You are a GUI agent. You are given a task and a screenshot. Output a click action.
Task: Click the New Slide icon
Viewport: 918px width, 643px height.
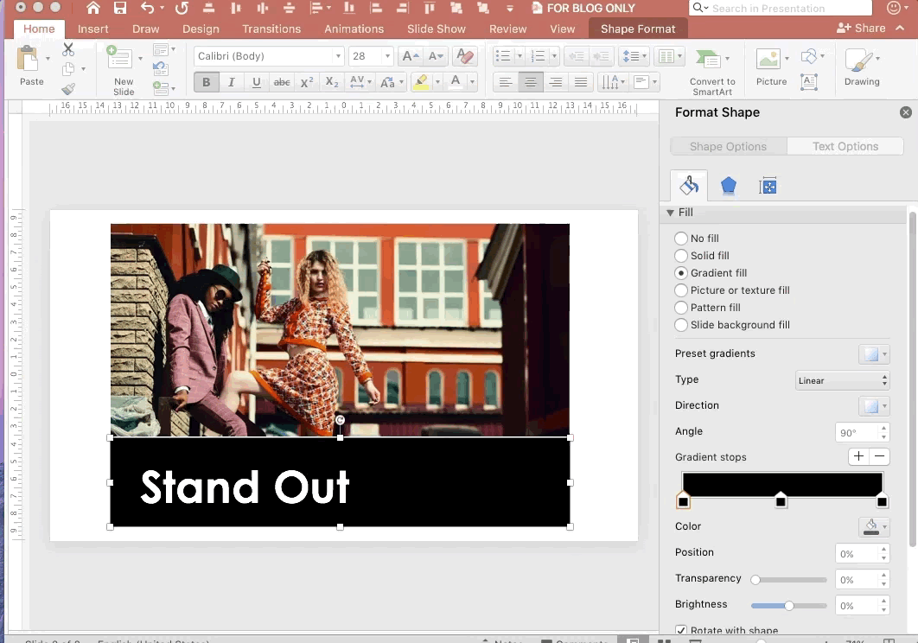point(119,58)
